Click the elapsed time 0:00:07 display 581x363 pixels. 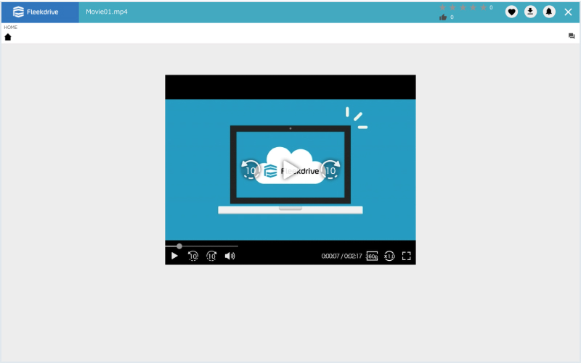330,256
